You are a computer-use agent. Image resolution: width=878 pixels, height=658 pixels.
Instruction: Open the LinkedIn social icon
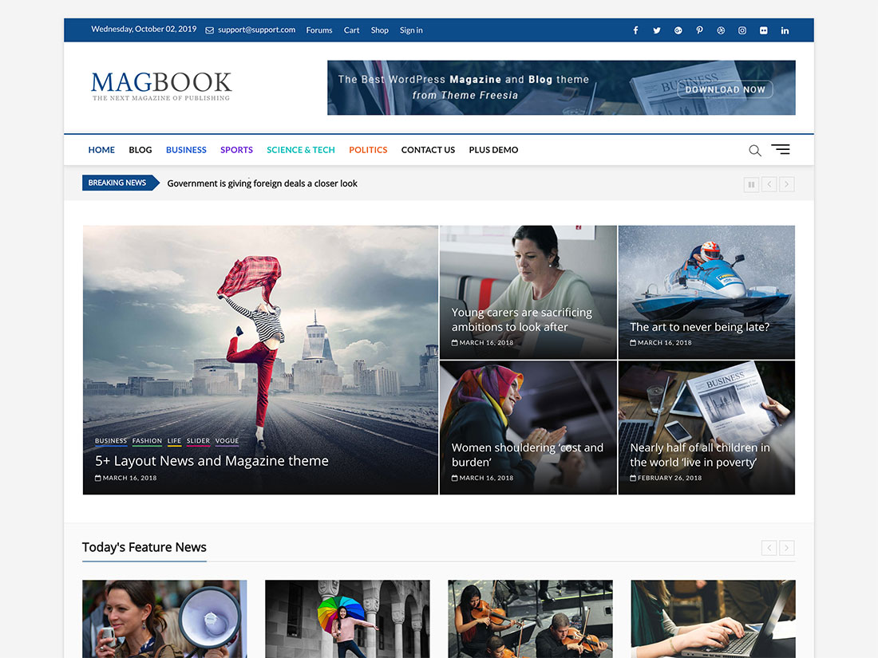coord(785,30)
